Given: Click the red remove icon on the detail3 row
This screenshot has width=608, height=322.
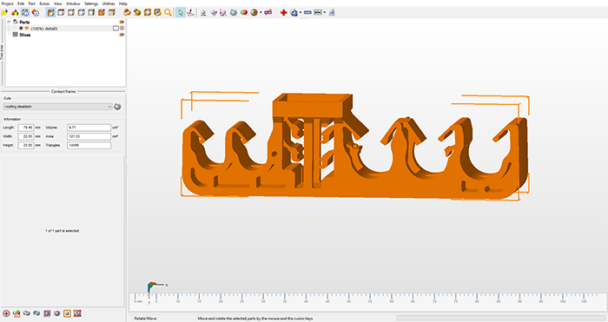Looking at the screenshot, I should 122,29.
